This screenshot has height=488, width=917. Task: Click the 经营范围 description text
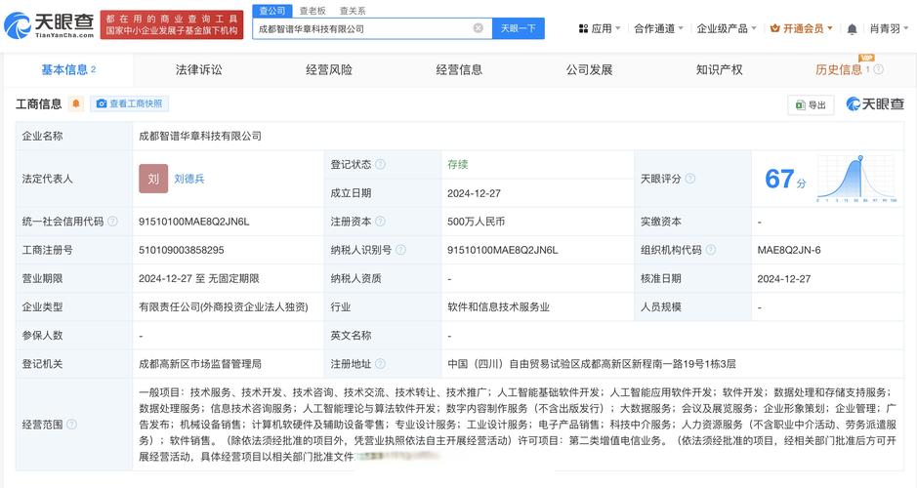coord(518,425)
